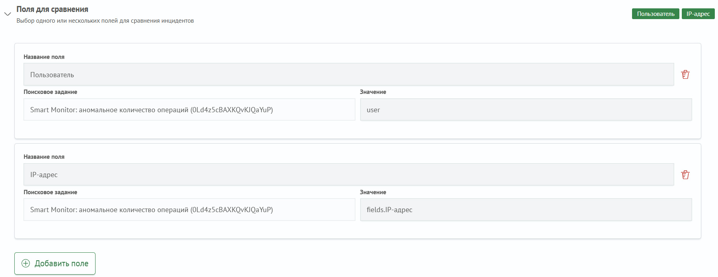Collapse the Поля для сравнения section chevron
Screen dimensions: 718x277
(7, 14)
